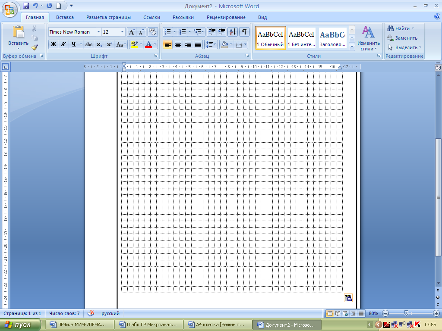The width and height of the screenshot is (442, 331).
Task: Switch to draft view in status bar
Action: (x=361, y=313)
